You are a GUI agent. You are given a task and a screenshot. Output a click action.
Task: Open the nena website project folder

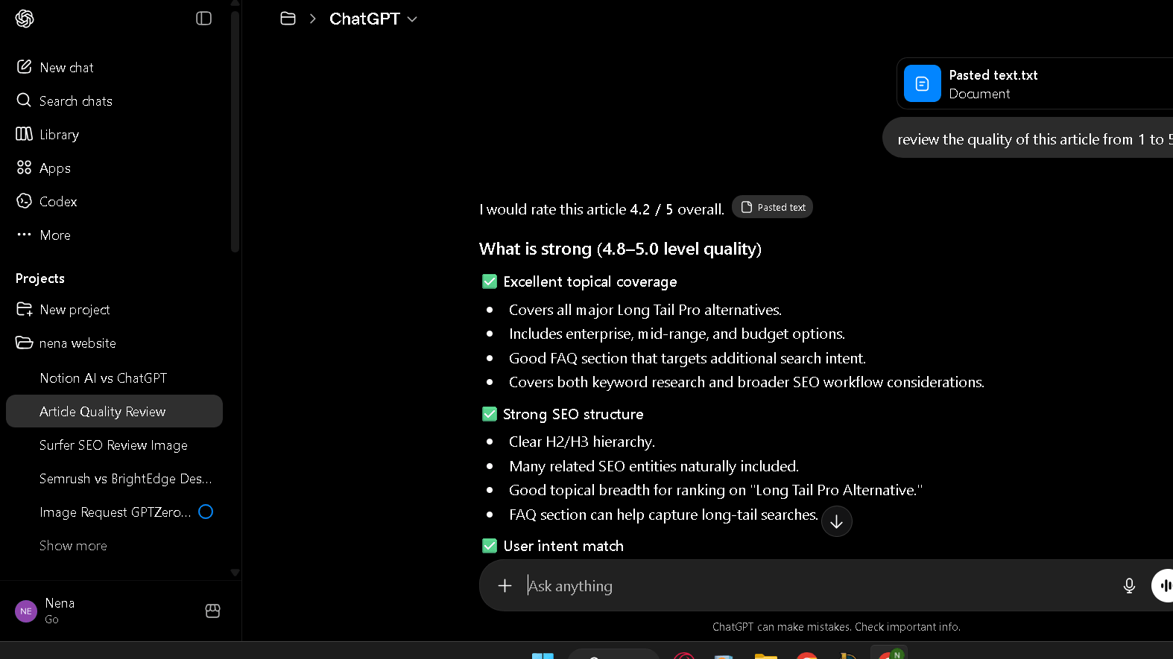114,343
